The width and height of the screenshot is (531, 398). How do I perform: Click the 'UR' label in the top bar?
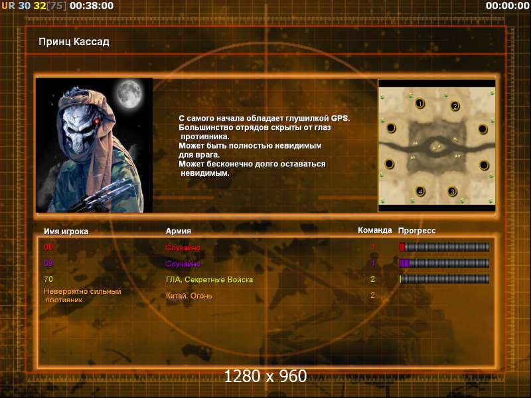tap(8, 6)
